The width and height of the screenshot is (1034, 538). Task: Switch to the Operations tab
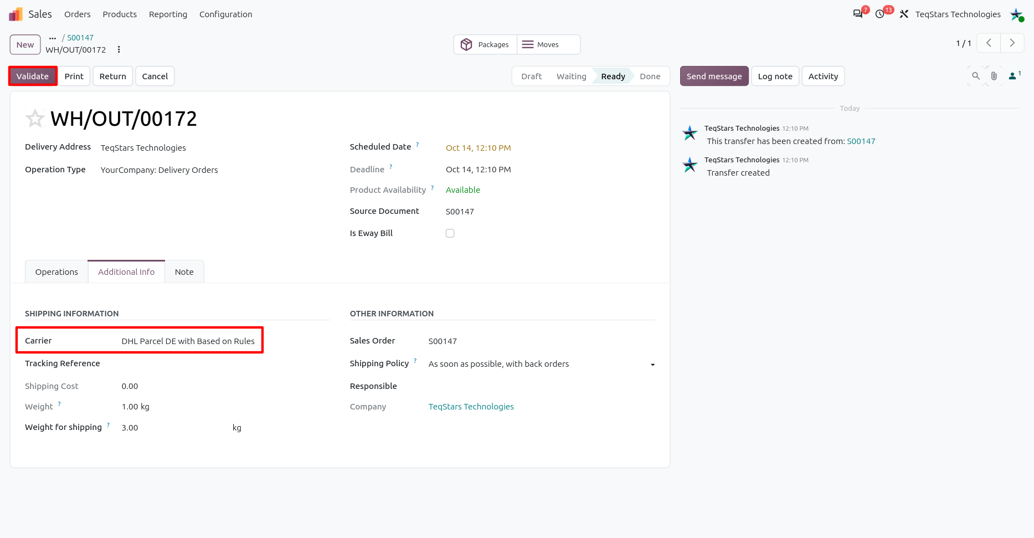pos(56,272)
